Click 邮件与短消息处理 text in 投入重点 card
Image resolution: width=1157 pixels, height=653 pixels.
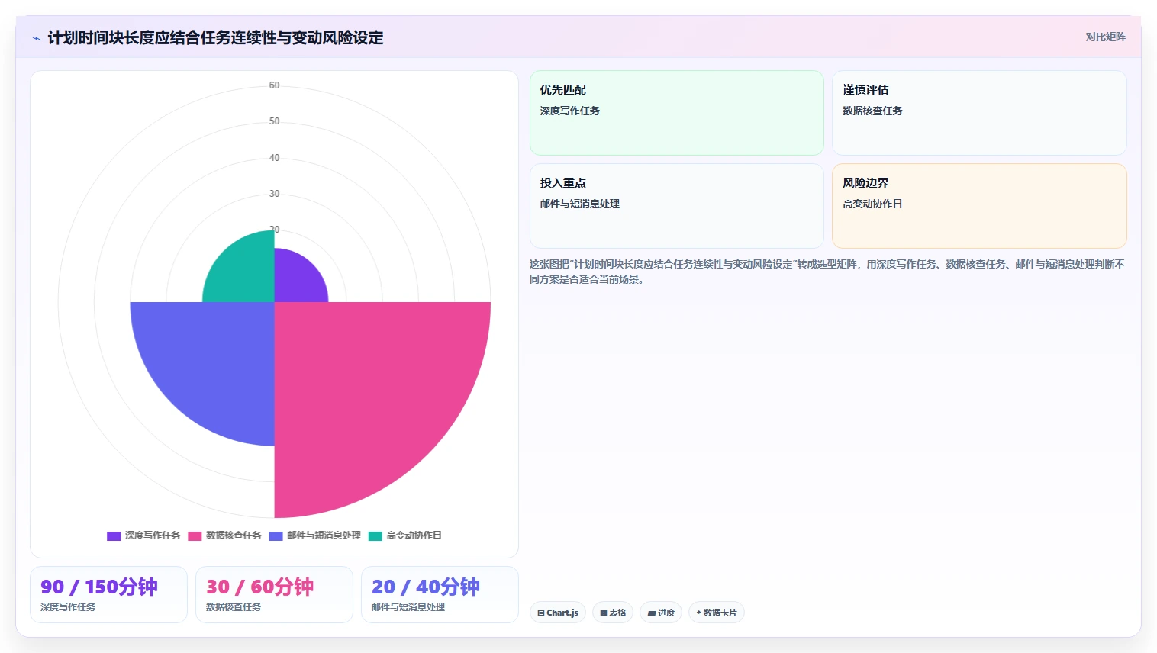[580, 204]
